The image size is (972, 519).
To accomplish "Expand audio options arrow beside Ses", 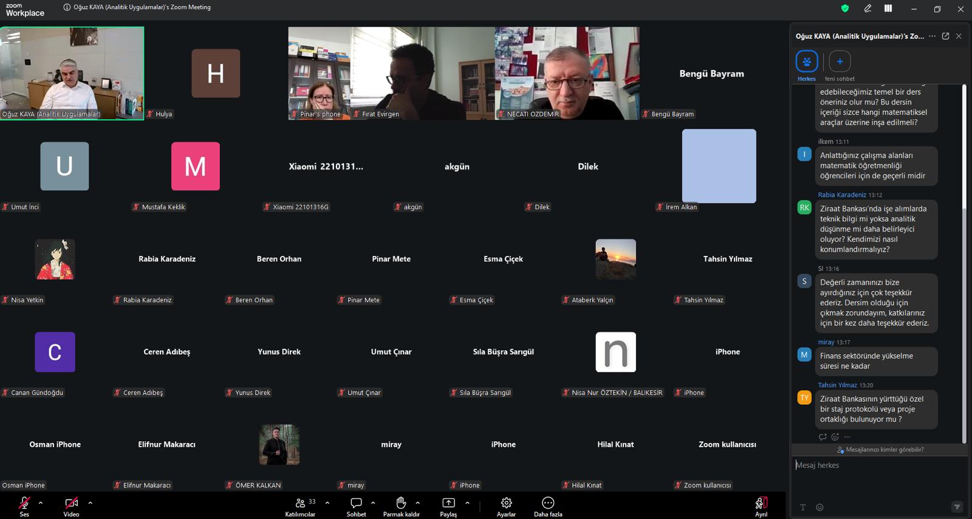I will [41, 503].
